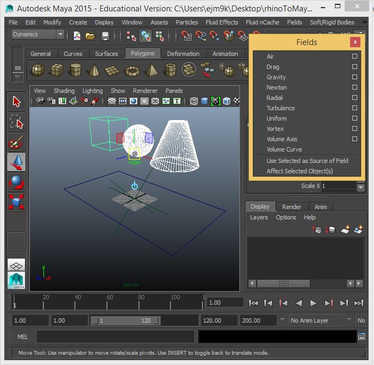Viewport: 374px width, 365px height.
Task: Open the Vortex field options box
Action: (354, 128)
